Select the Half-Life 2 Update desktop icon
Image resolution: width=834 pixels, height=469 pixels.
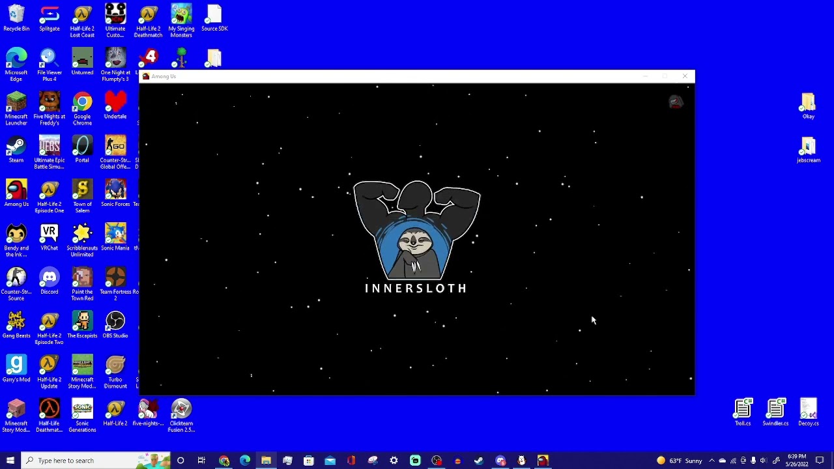point(50,371)
